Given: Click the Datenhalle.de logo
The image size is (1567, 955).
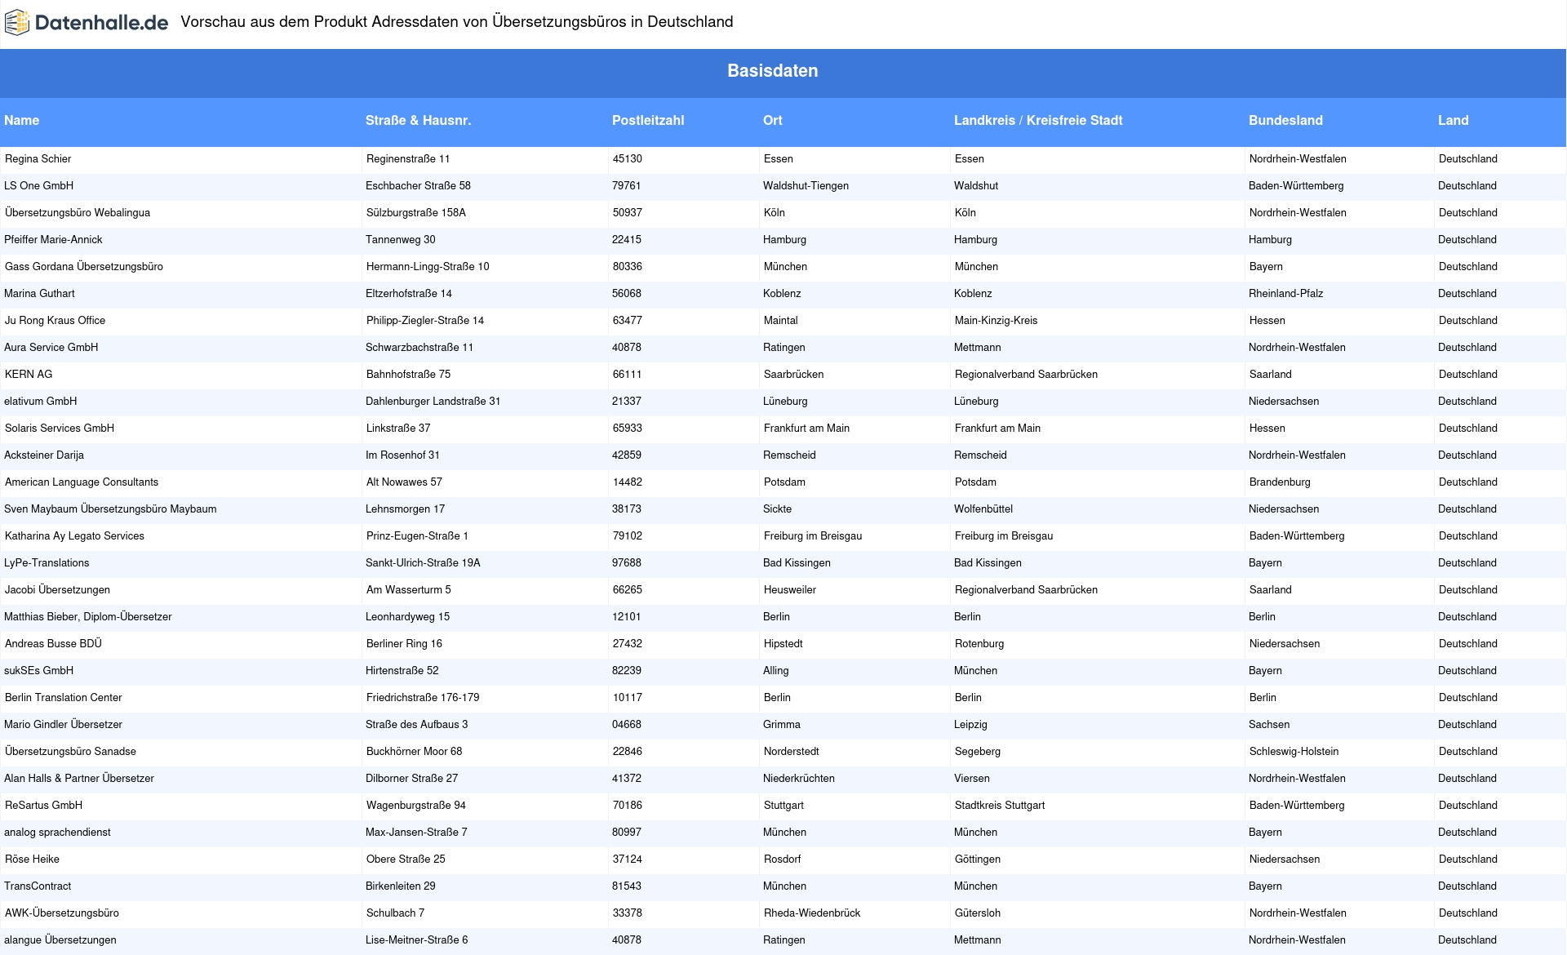Looking at the screenshot, I should [87, 23].
